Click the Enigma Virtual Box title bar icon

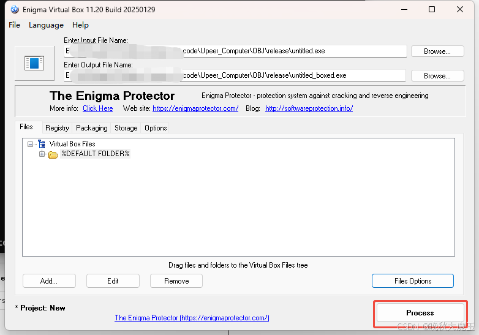[x=14, y=9]
